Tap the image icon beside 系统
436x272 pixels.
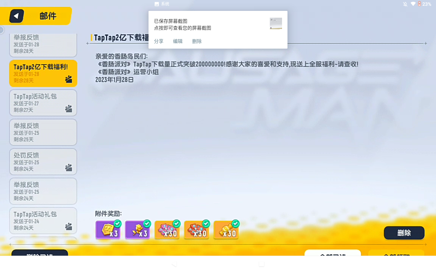pos(157,4)
